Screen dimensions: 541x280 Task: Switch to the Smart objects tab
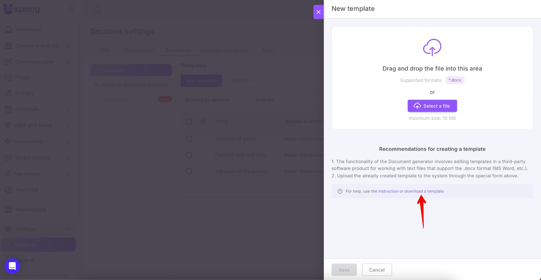(139, 50)
